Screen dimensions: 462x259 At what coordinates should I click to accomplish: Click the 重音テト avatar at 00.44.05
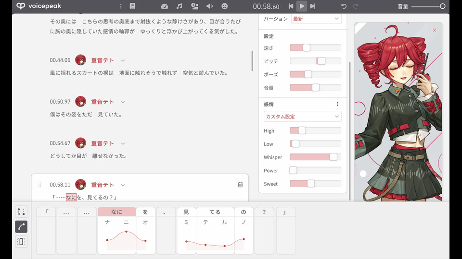click(x=80, y=60)
